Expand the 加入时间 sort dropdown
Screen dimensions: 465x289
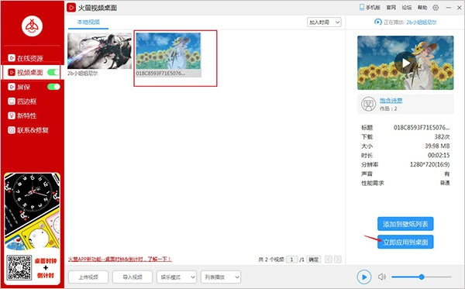point(324,22)
